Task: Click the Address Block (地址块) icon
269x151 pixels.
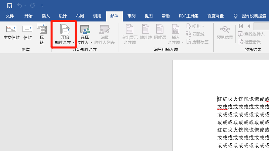Action: pyautogui.click(x=146, y=34)
